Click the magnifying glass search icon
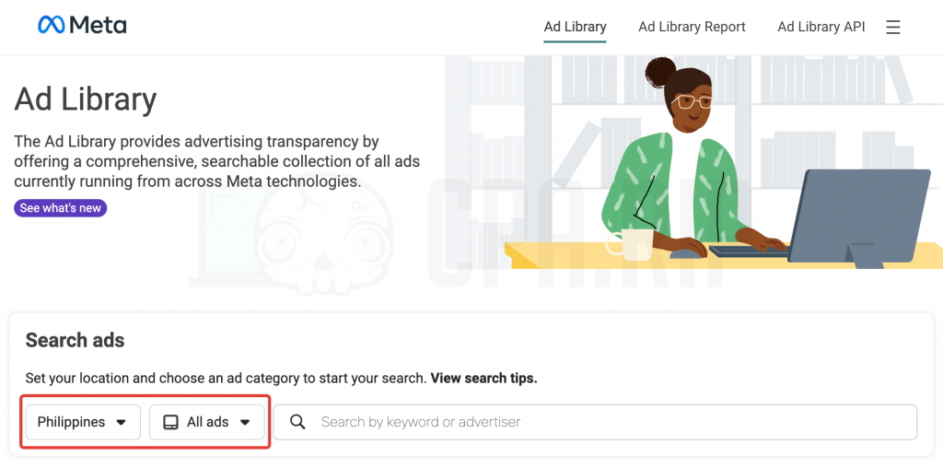Screen dimensions: 943x468 [297, 422]
